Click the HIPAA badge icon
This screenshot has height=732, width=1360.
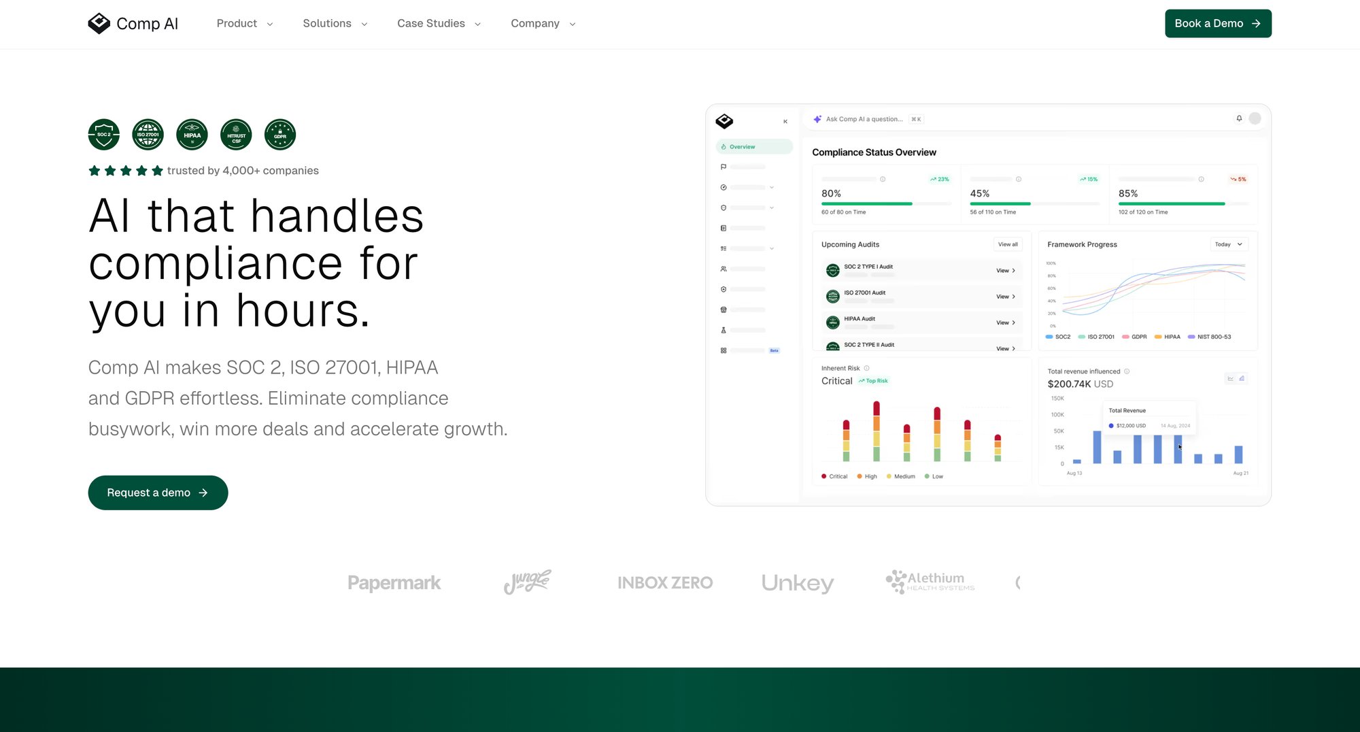tap(192, 135)
